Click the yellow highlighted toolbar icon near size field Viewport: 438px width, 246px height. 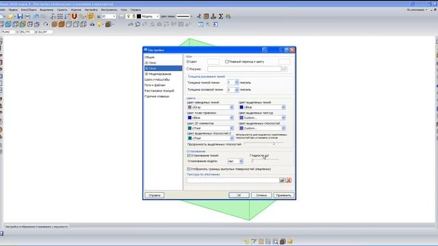pyautogui.click(x=90, y=16)
